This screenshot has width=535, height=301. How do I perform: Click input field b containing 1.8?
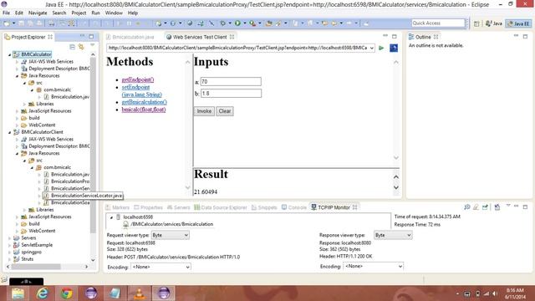tap(231, 94)
